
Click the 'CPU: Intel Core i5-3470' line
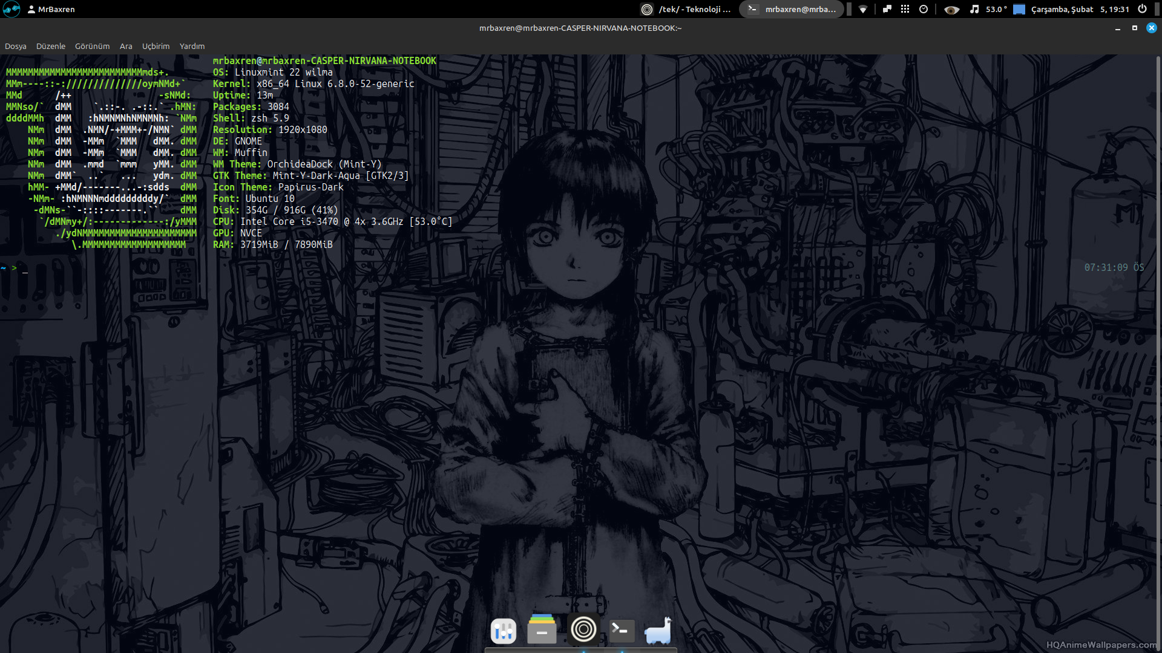332,221
